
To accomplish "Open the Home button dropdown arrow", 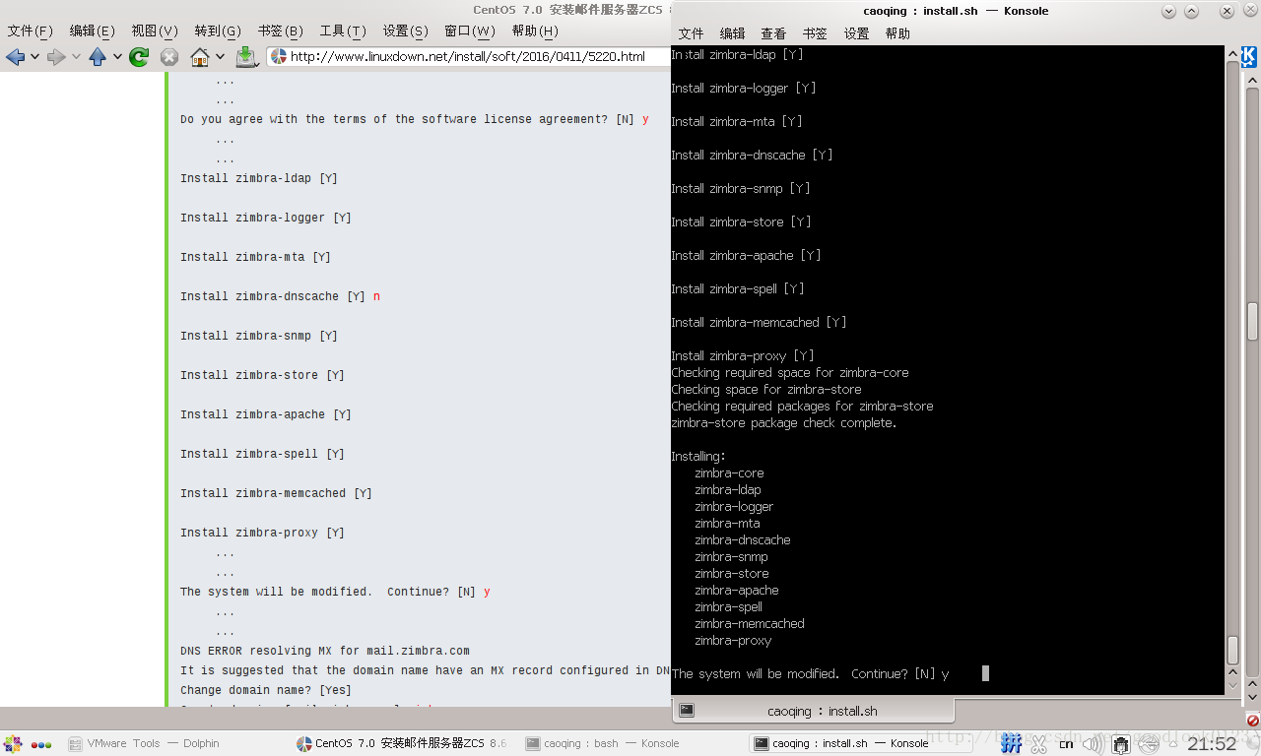I will coord(220,57).
